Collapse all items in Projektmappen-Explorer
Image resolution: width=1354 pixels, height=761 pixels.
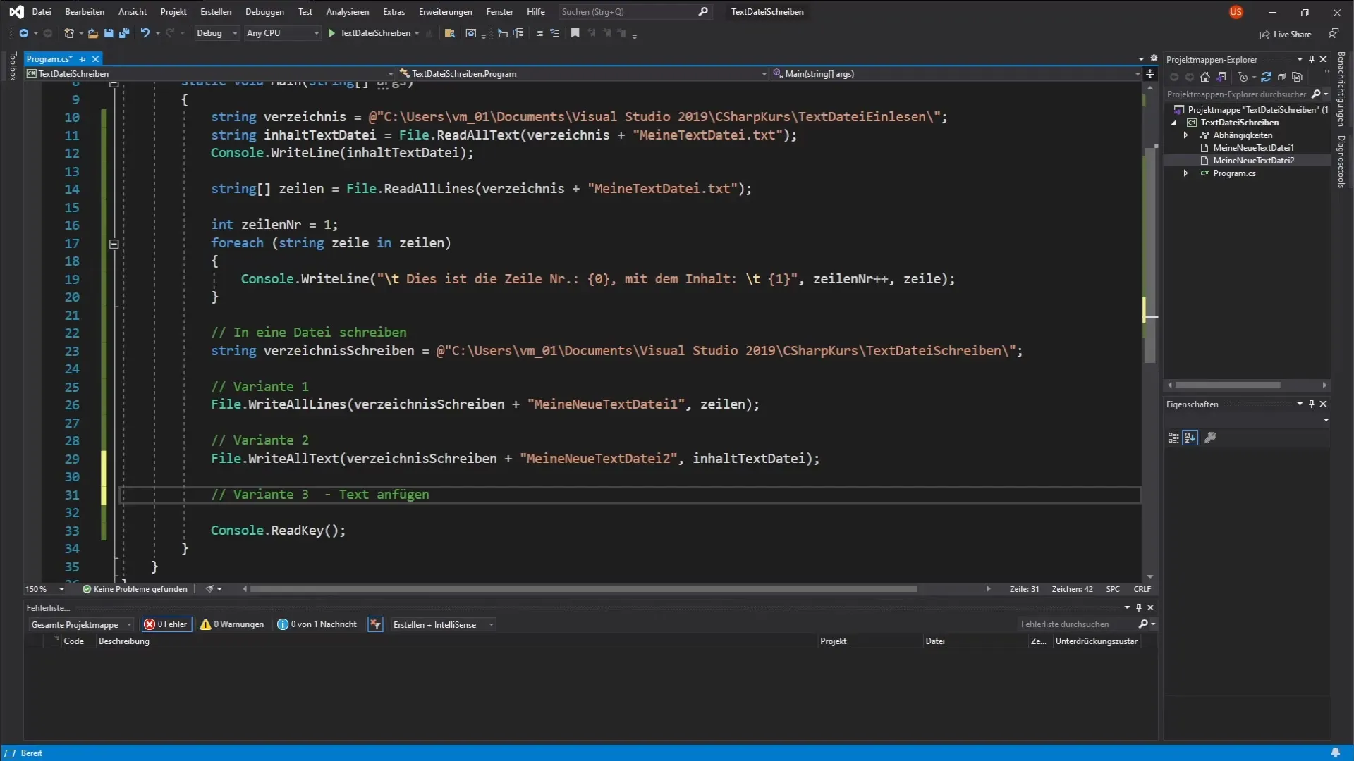[1282, 77]
